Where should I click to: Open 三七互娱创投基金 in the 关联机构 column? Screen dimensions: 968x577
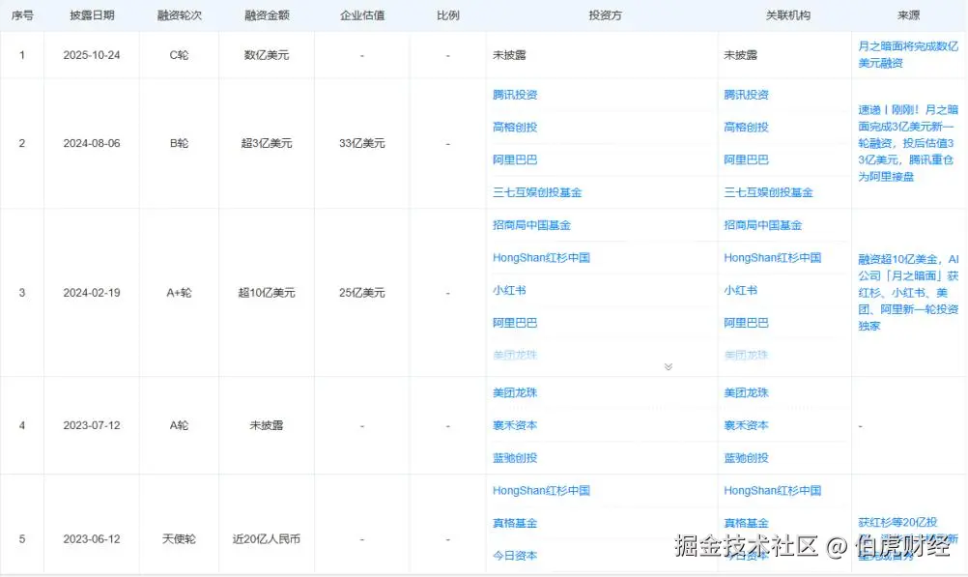pos(769,192)
